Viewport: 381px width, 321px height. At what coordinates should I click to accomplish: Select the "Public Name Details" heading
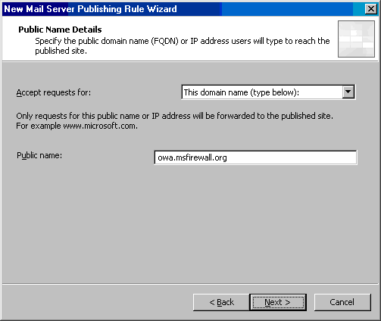point(60,30)
